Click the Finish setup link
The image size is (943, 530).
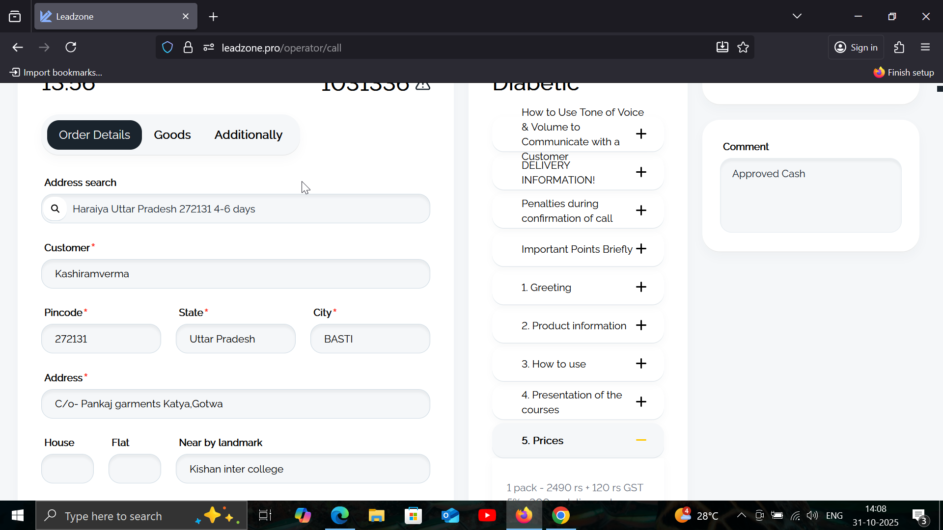[x=903, y=73]
